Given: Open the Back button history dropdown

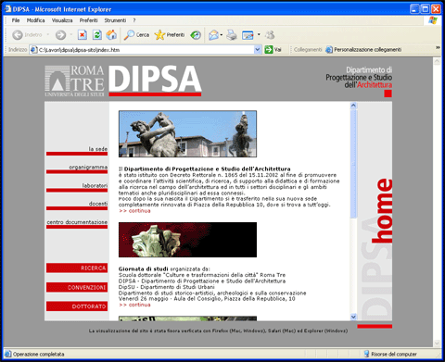Looking at the screenshot, I should click(x=48, y=34).
